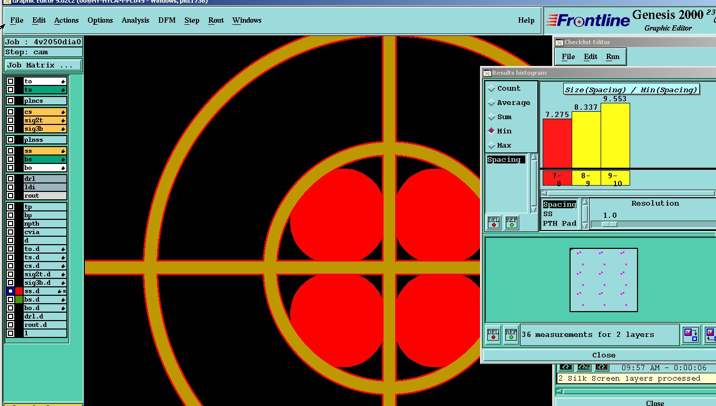Click the DEL icon below the Spacing category list
The height and width of the screenshot is (406, 716).
[494, 223]
